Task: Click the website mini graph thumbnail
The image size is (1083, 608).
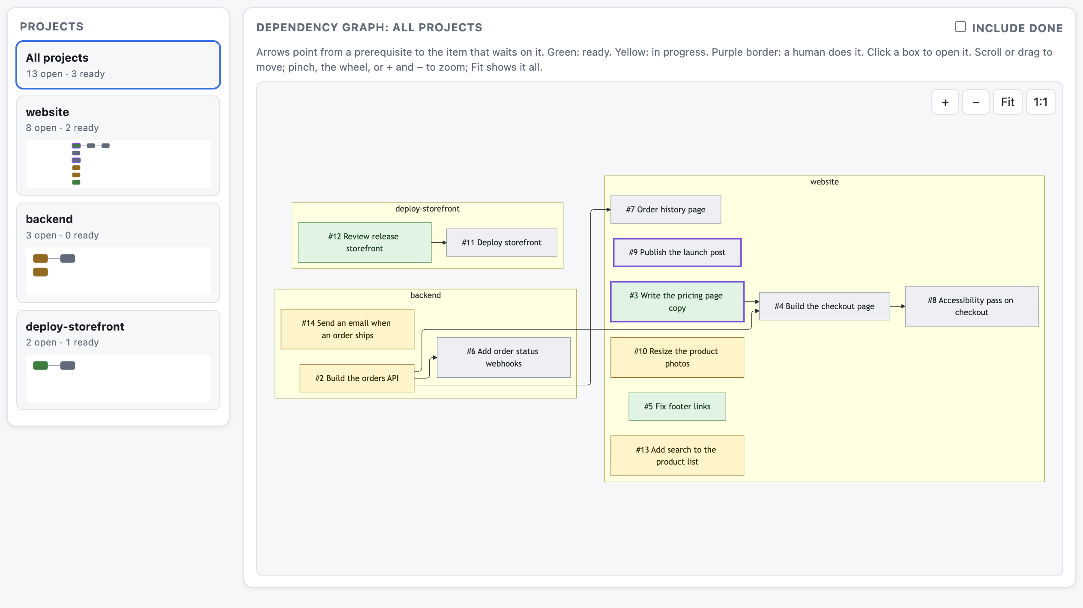Action: click(x=118, y=164)
